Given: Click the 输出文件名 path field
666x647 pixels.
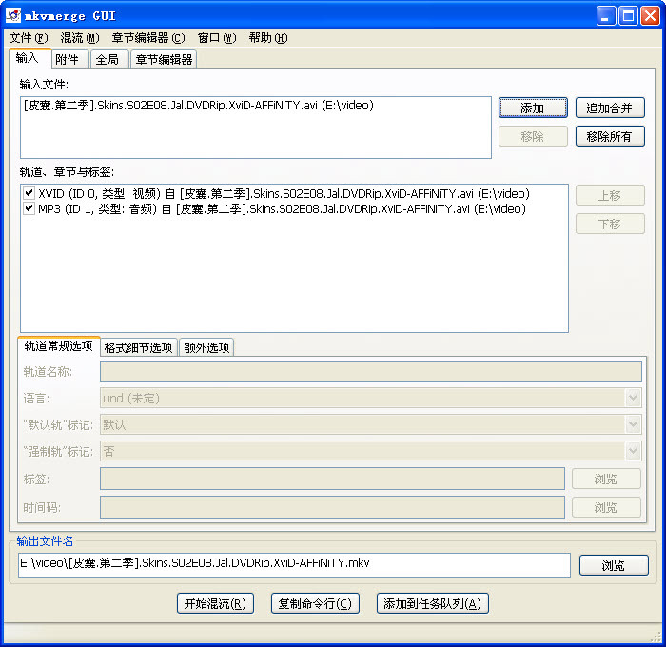Looking at the screenshot, I should pyautogui.click(x=294, y=564).
